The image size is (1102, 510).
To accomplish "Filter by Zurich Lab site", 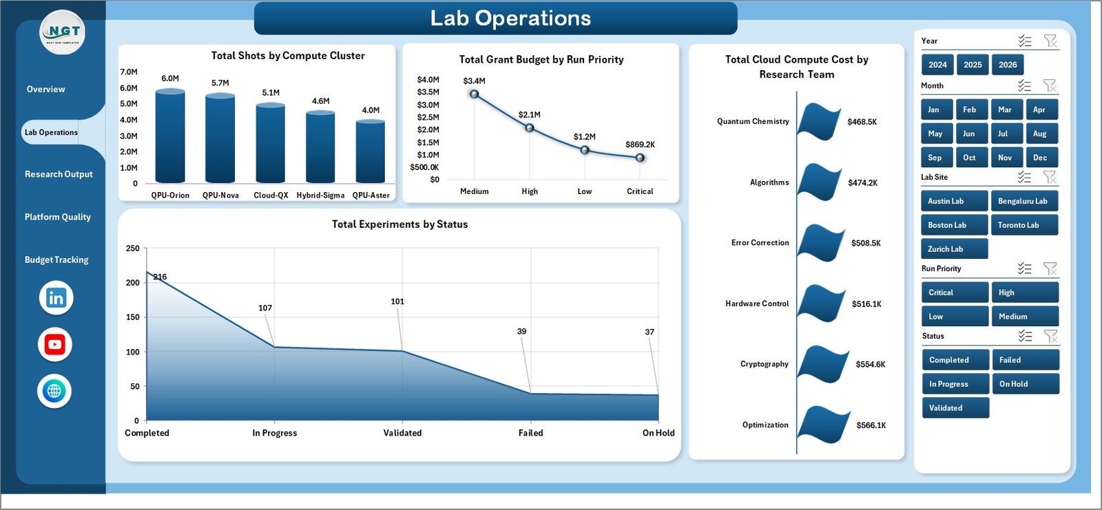I will coord(955,249).
